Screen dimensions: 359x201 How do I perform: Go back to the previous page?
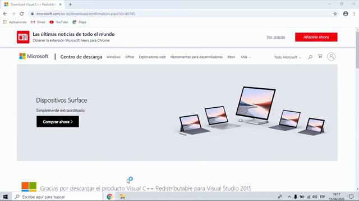pyautogui.click(x=5, y=13)
